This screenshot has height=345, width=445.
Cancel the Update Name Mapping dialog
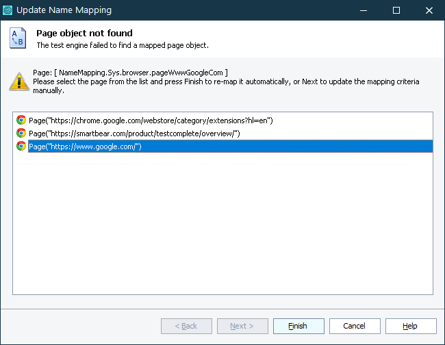pos(355,326)
